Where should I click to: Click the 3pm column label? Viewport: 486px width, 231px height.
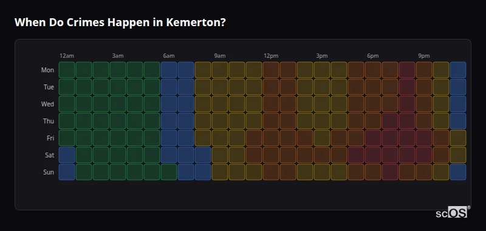[x=322, y=56]
